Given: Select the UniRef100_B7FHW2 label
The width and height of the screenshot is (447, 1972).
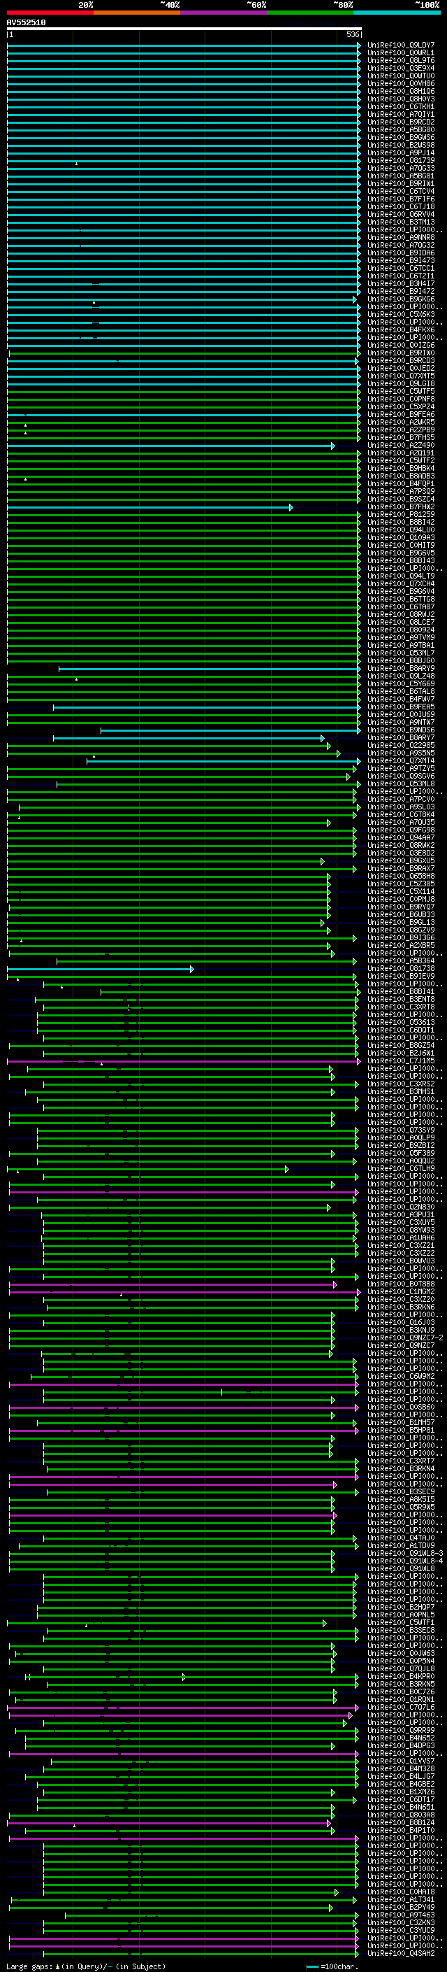Looking at the screenshot, I should tap(401, 506).
